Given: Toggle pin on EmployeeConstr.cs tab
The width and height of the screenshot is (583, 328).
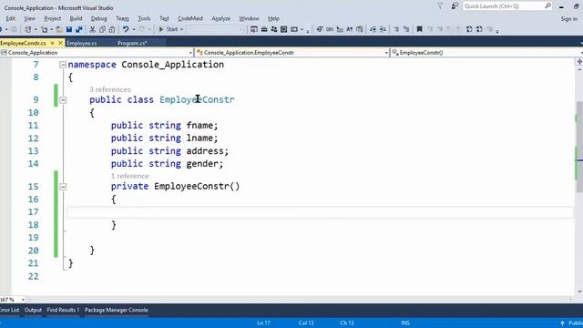Looking at the screenshot, I should point(53,43).
